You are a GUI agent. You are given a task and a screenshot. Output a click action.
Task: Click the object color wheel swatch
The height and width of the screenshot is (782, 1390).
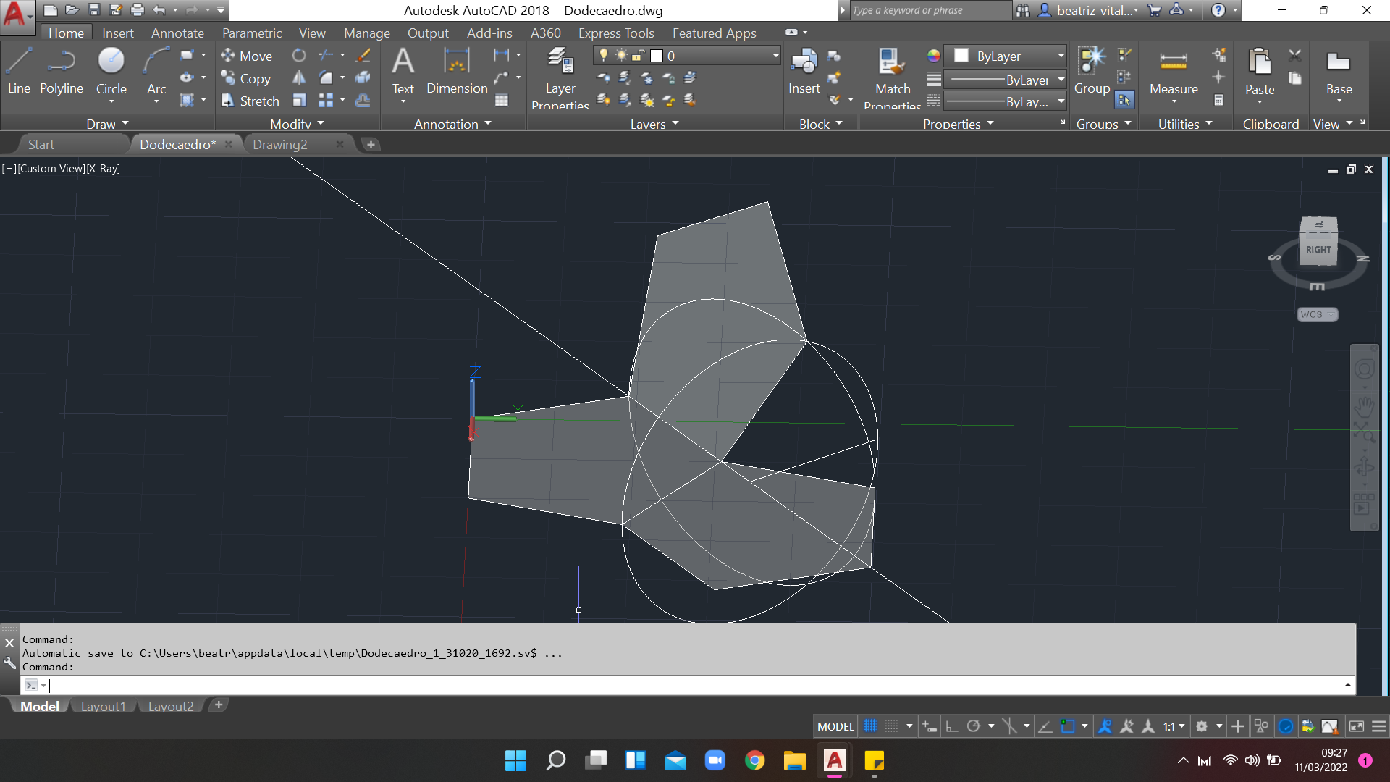[x=934, y=56]
